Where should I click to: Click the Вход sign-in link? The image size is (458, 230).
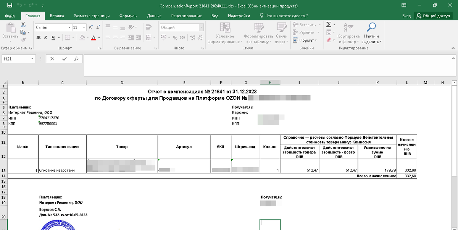tap(406, 16)
